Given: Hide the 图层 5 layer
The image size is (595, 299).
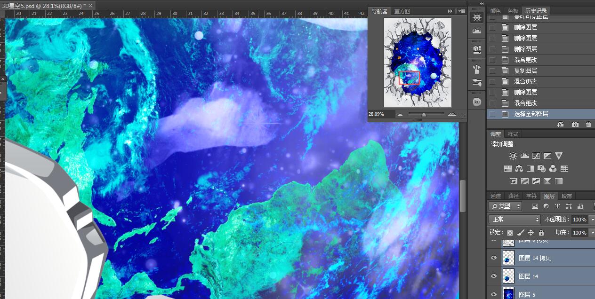Looking at the screenshot, I should point(494,294).
